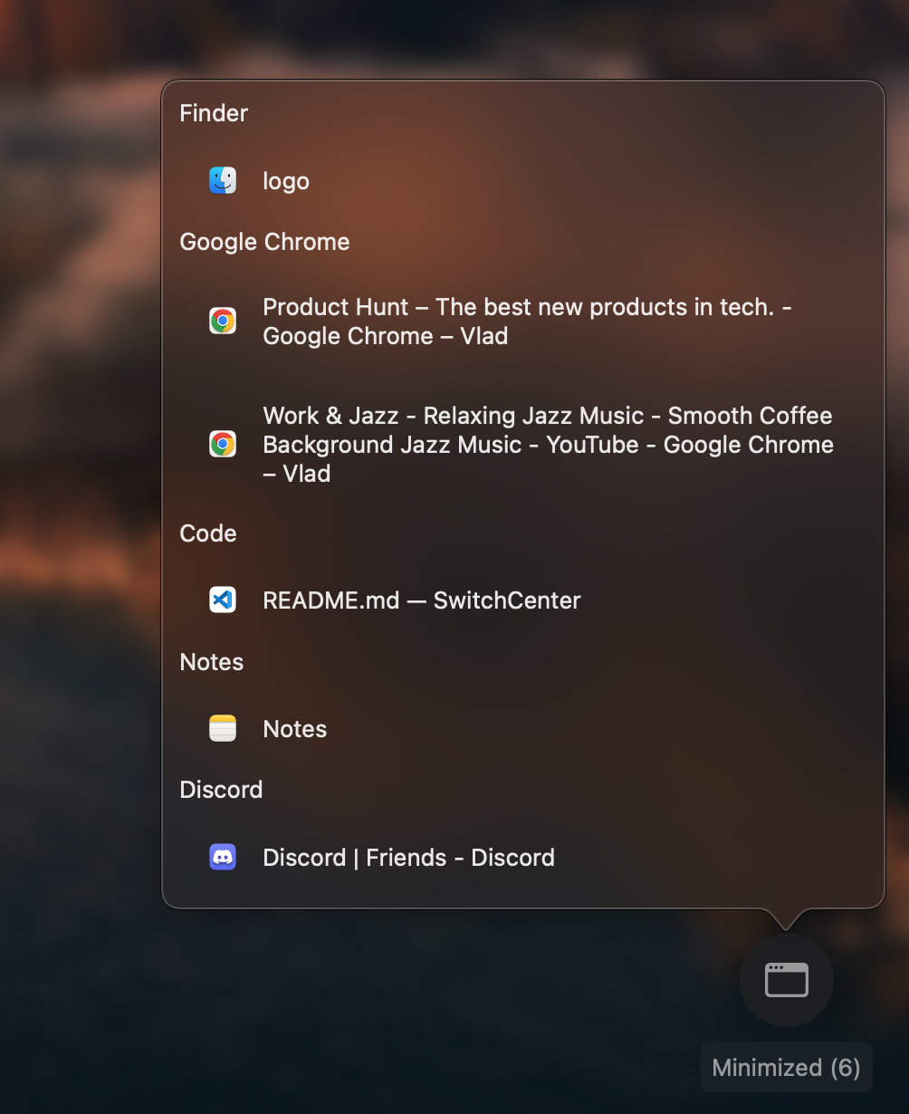Restore the Product Hunt Chrome window
This screenshot has width=909, height=1114.
pos(527,322)
